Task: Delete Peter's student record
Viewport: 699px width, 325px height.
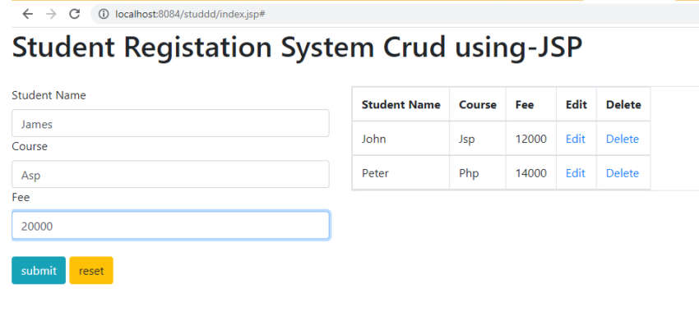Action: pos(623,173)
